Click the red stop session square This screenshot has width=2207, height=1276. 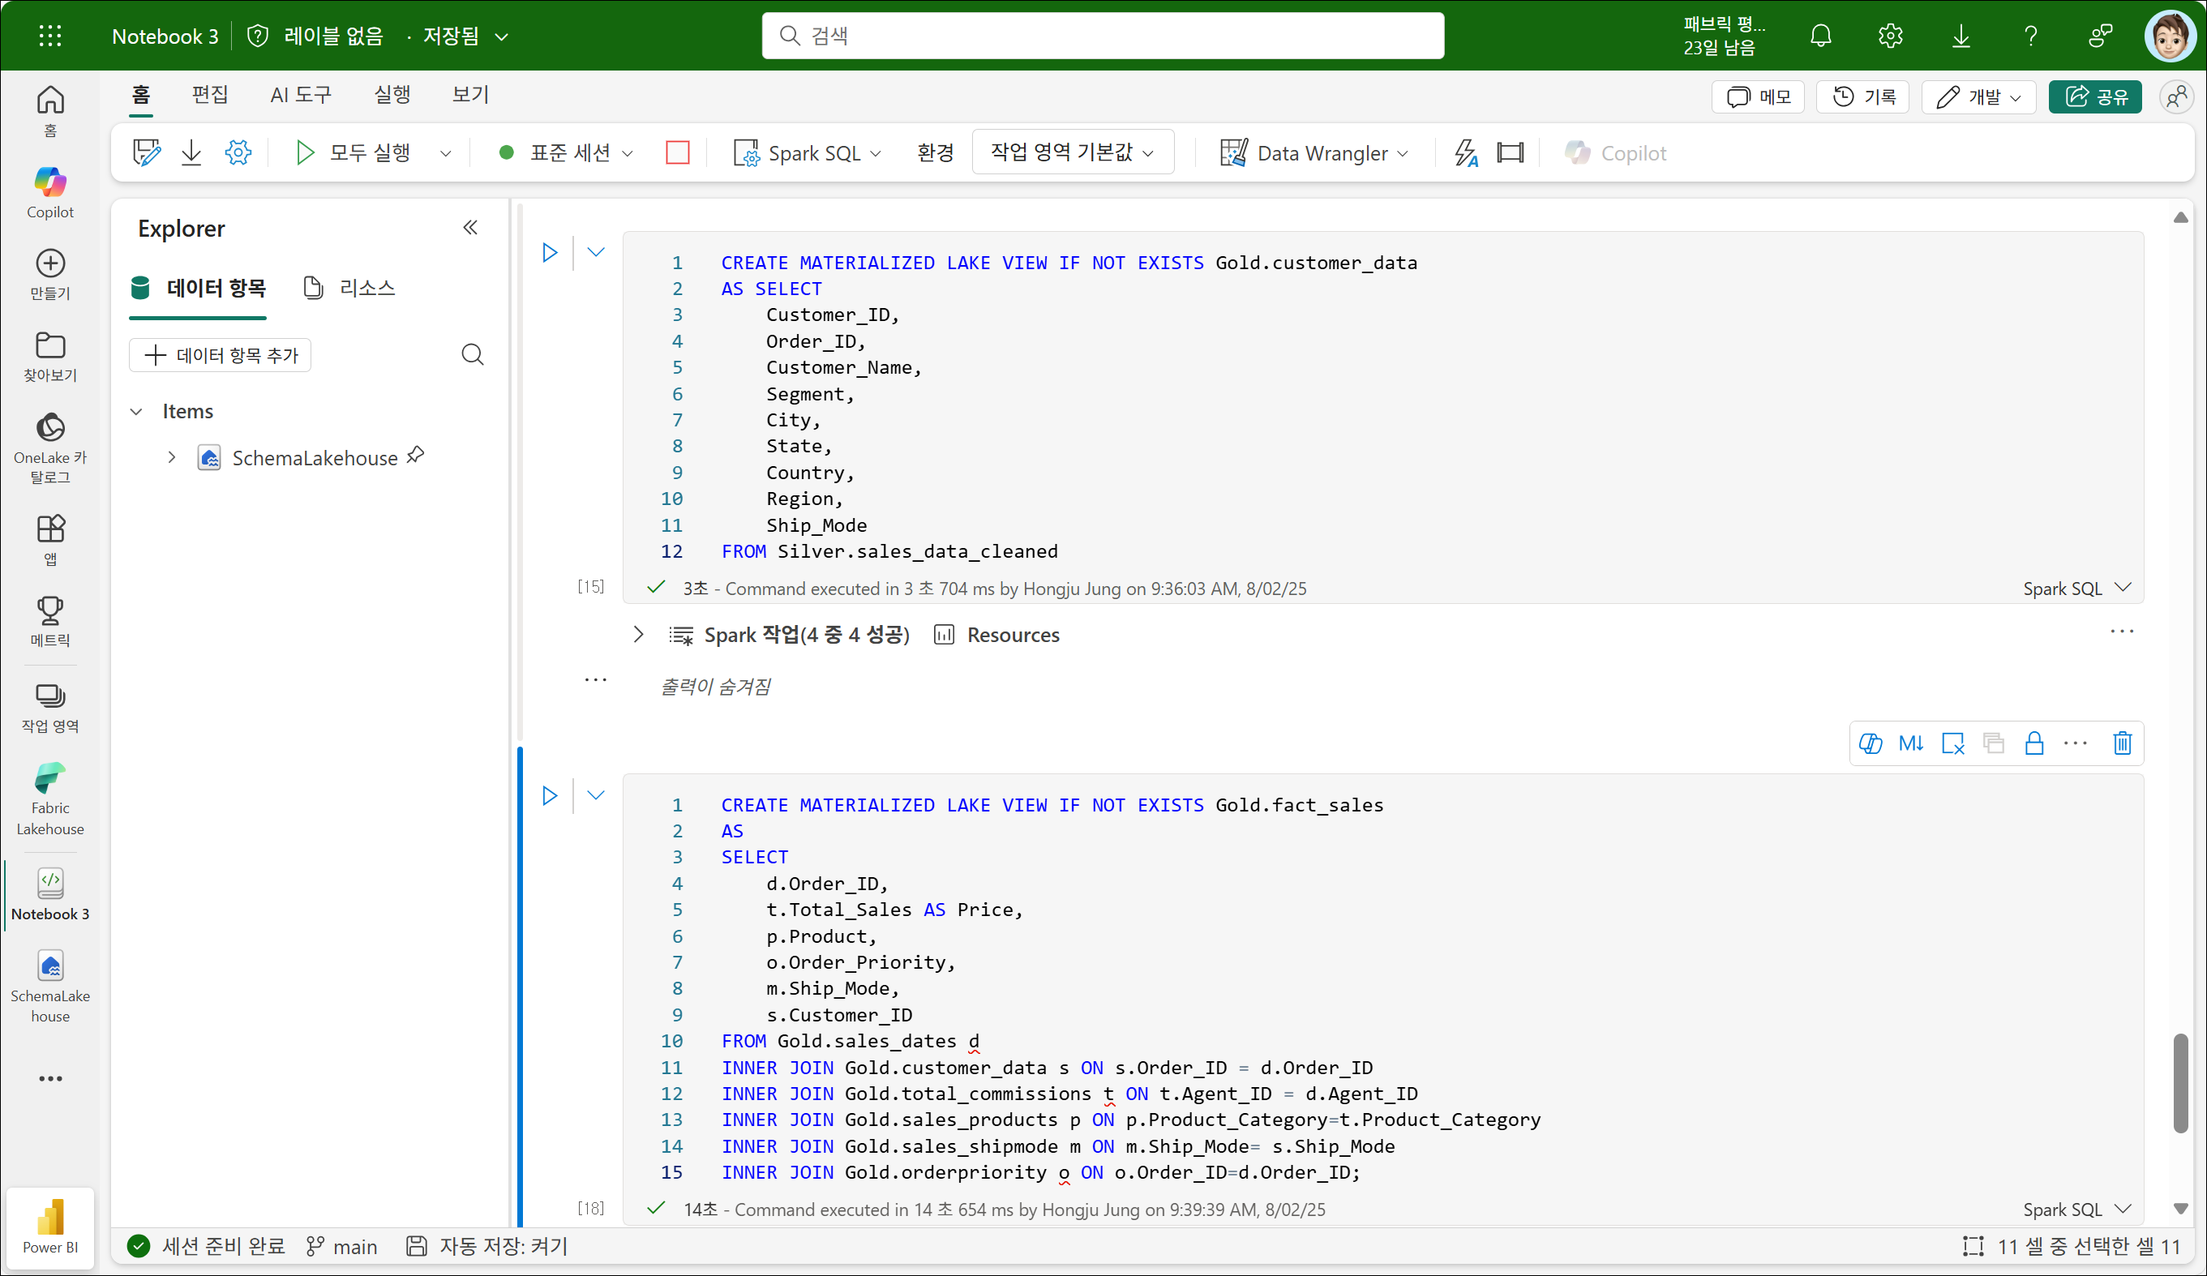point(677,153)
